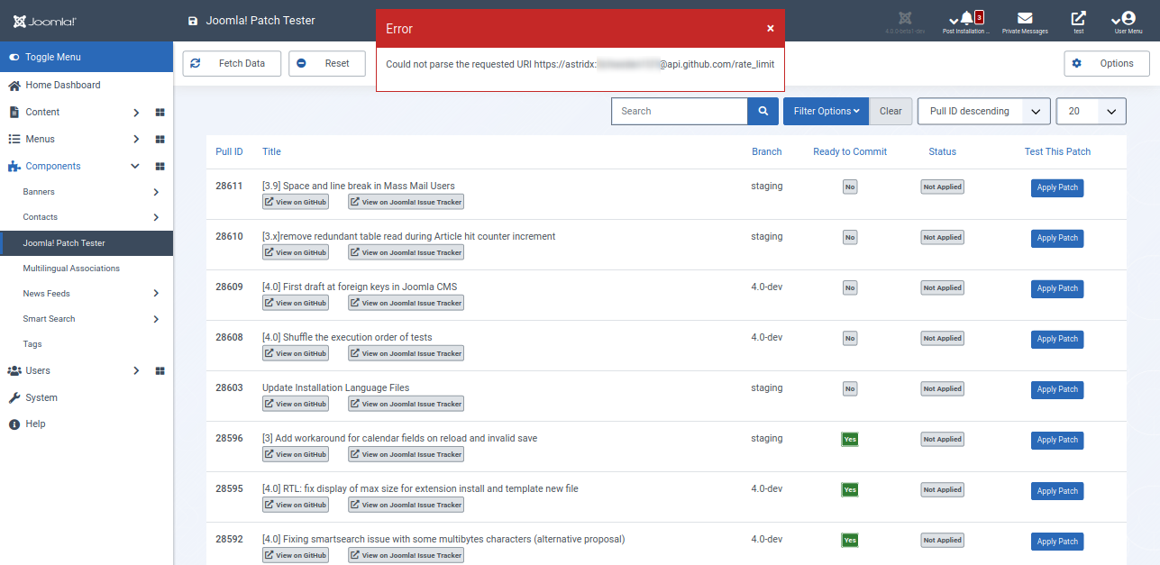Open Private Messages envelope
Screen dimensions: 1160x565
pyautogui.click(x=1025, y=21)
